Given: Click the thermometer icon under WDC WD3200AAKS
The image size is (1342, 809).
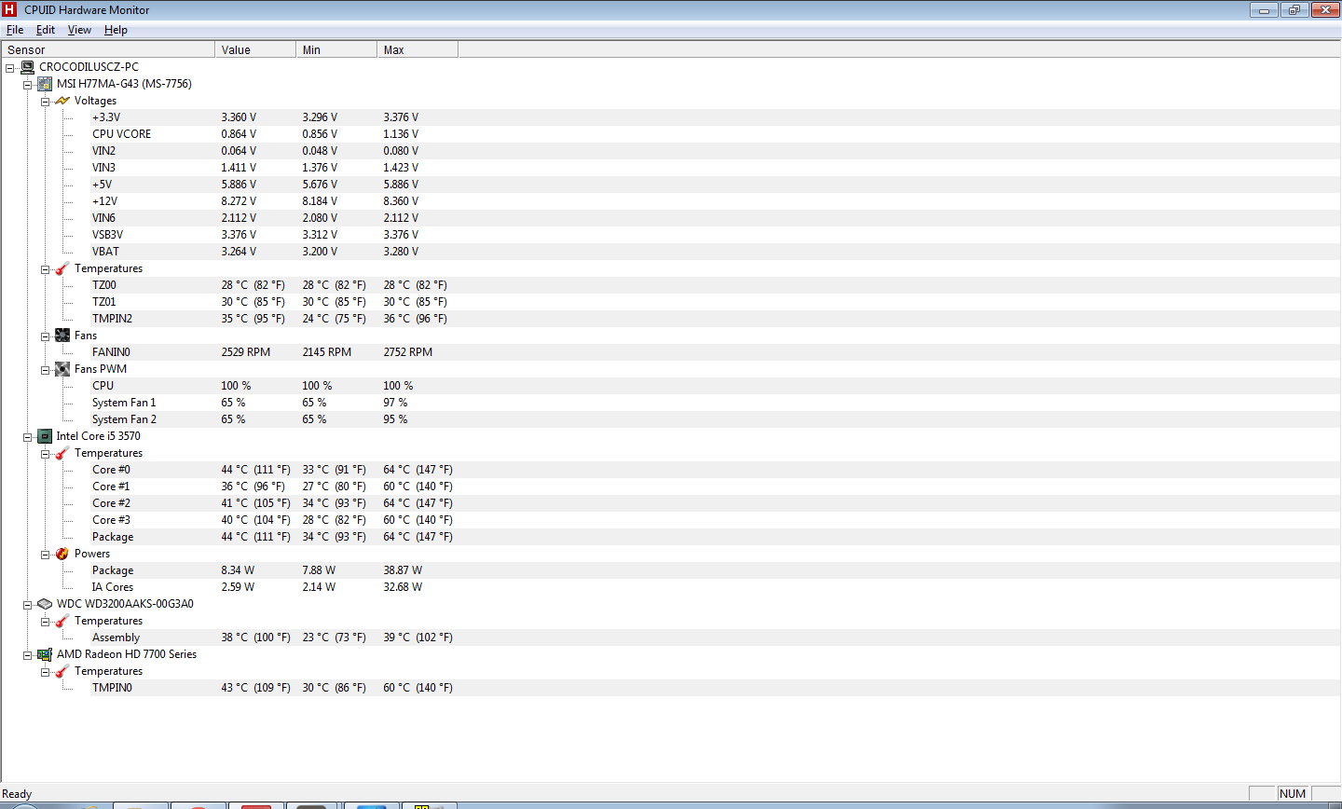Looking at the screenshot, I should point(62,621).
